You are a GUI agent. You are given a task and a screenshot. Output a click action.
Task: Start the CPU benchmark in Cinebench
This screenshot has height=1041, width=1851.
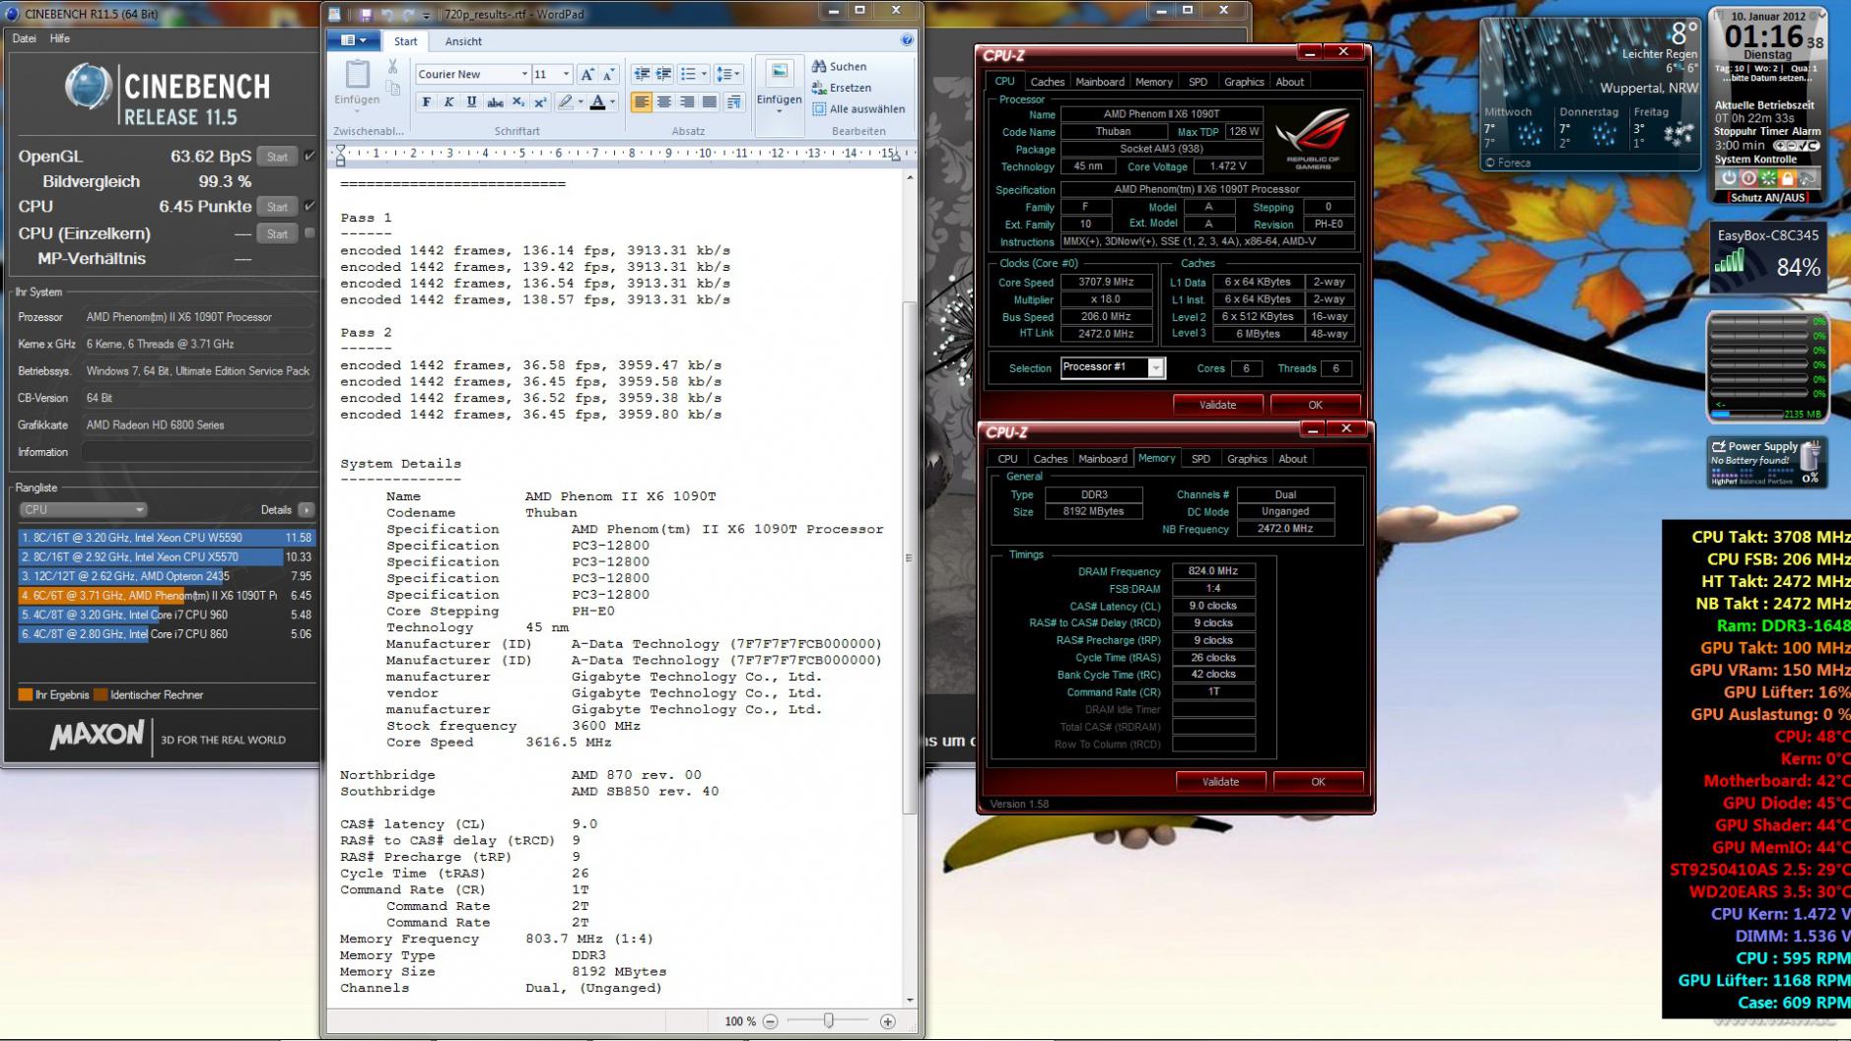pos(277,207)
